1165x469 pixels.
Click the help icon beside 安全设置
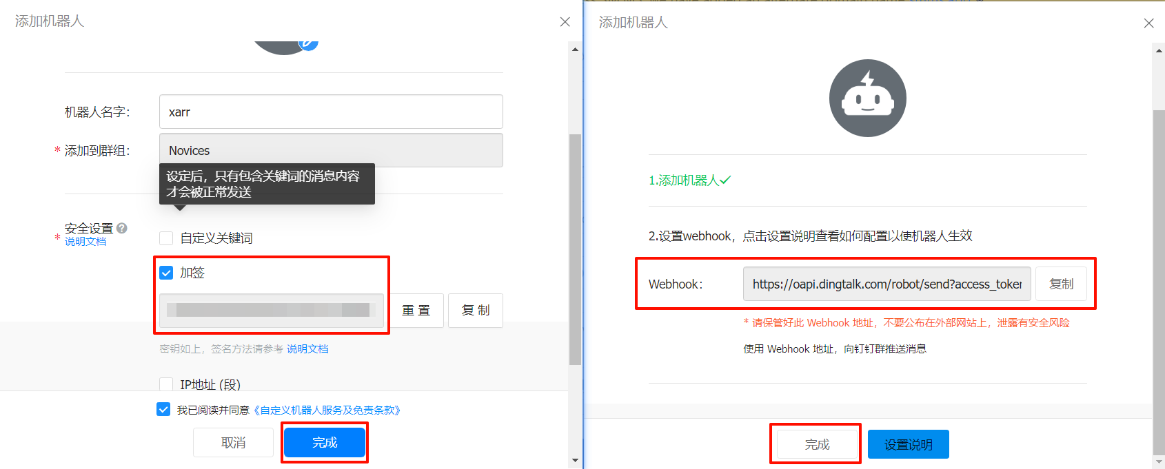point(122,228)
